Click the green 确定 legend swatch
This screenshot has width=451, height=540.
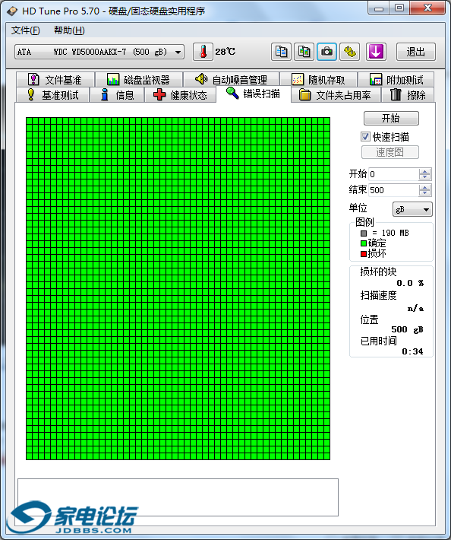point(364,243)
